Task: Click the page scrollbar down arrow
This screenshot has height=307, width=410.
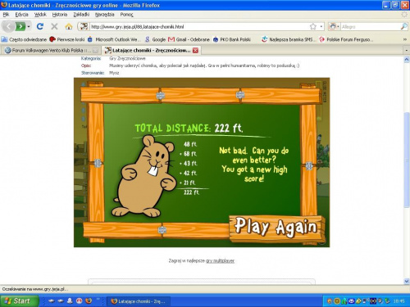Action: tap(407, 281)
